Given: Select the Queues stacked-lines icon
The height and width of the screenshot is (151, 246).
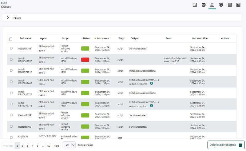Looking at the screenshot, I should tap(212, 5).
